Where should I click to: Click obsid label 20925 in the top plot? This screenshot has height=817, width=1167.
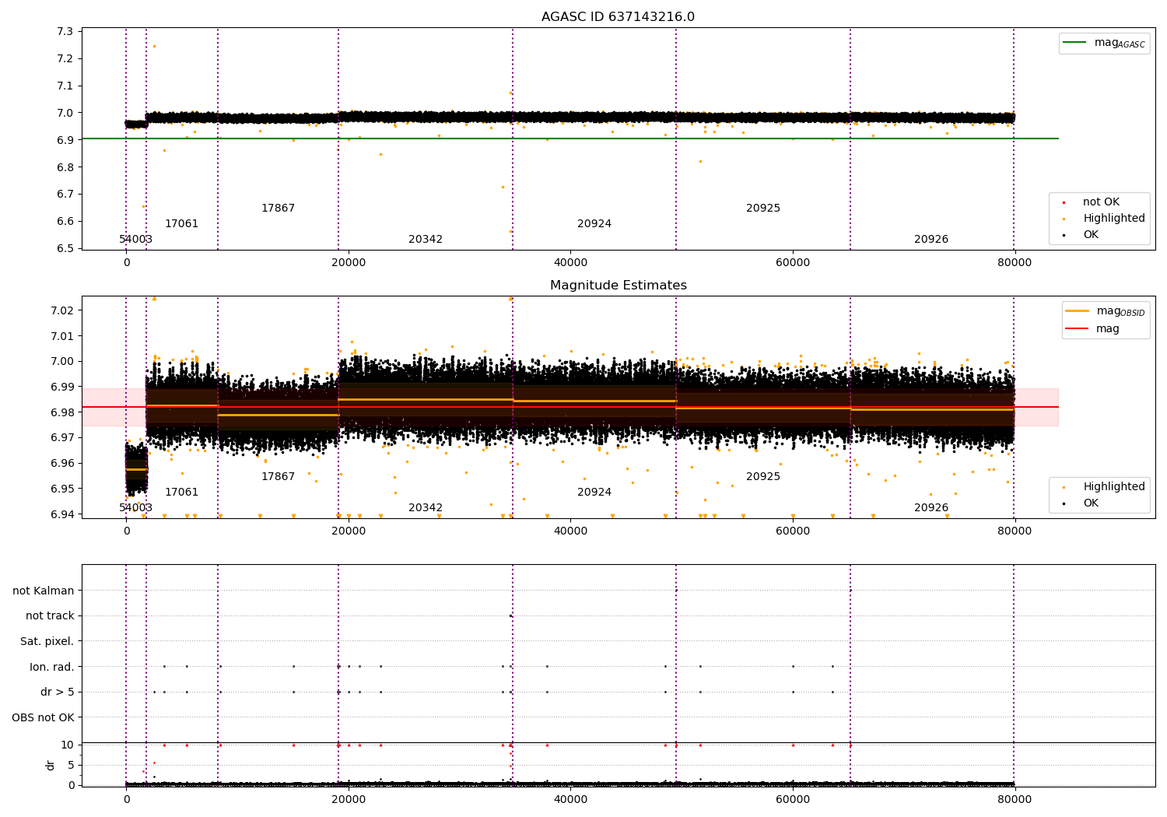763,209
